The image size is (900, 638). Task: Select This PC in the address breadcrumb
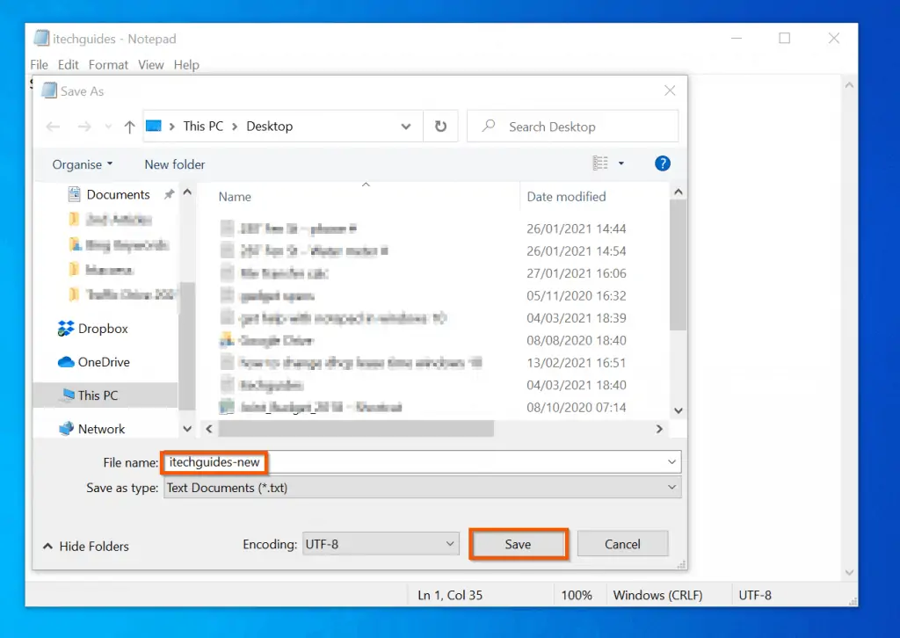click(203, 127)
